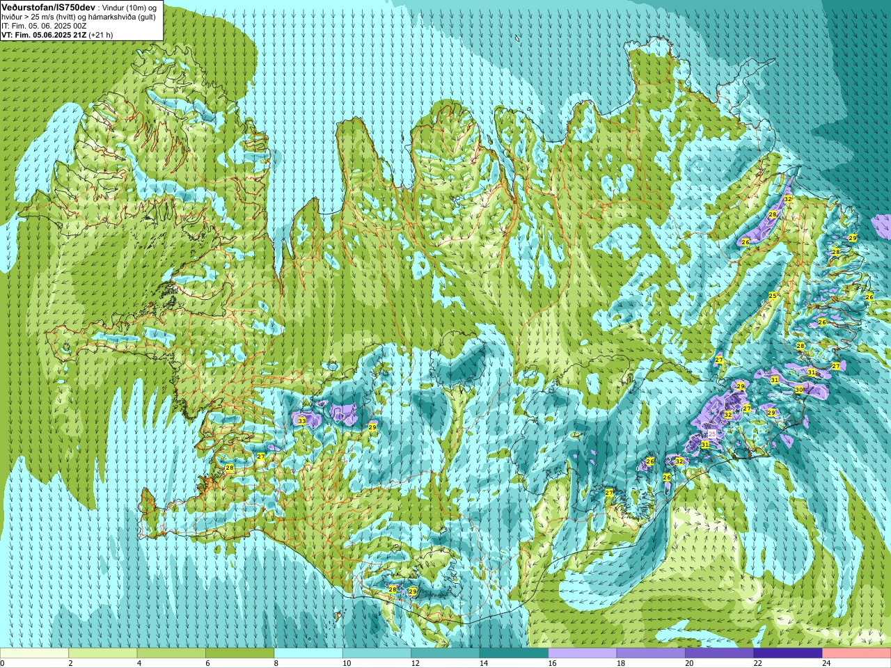
Task: Click the '8' tick label on the scale
Action: [x=276, y=663]
